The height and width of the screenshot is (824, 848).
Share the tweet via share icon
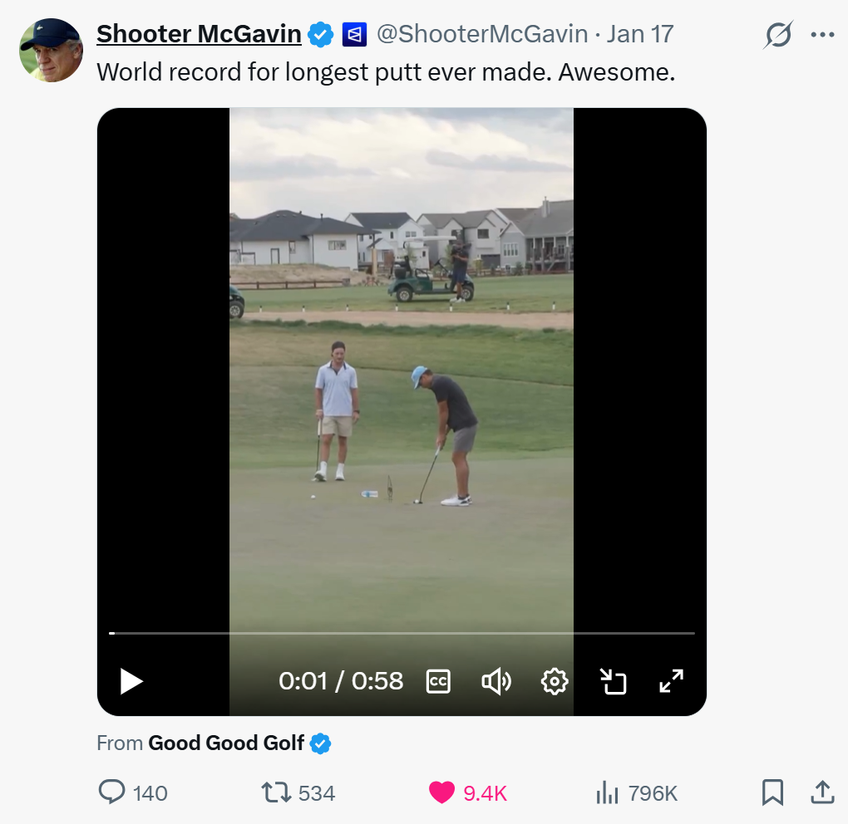[822, 792]
